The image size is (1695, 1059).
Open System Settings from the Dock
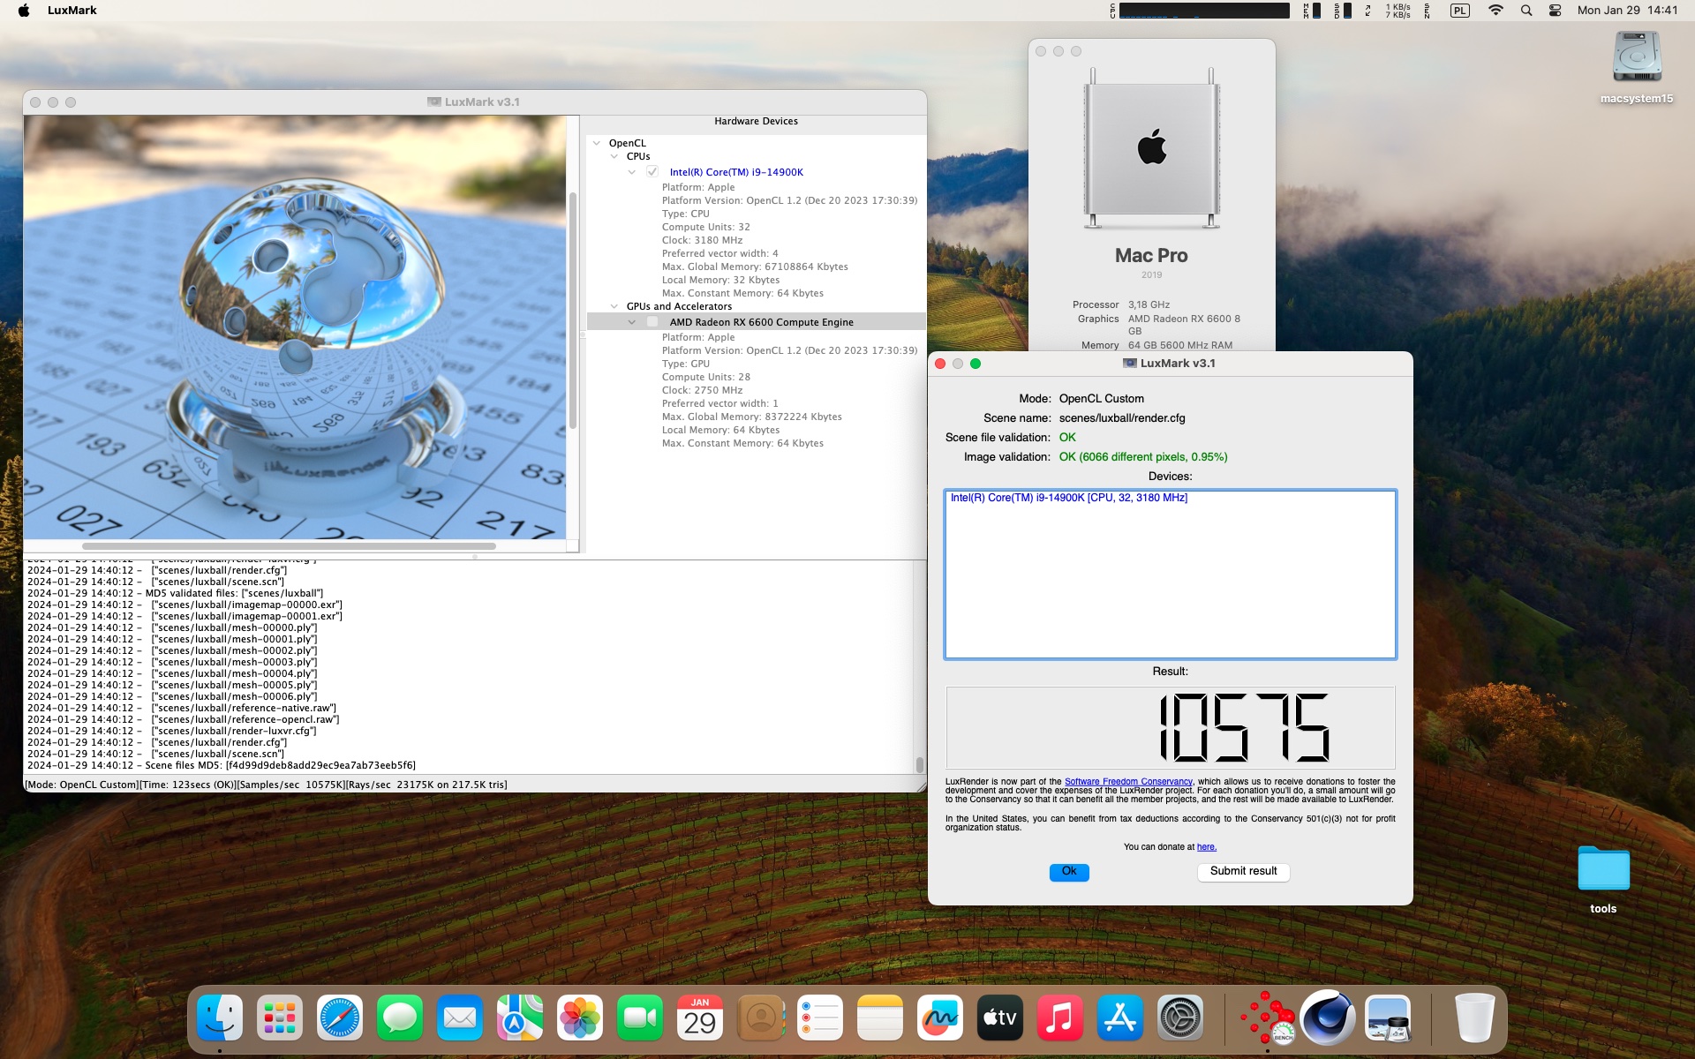click(1179, 1019)
